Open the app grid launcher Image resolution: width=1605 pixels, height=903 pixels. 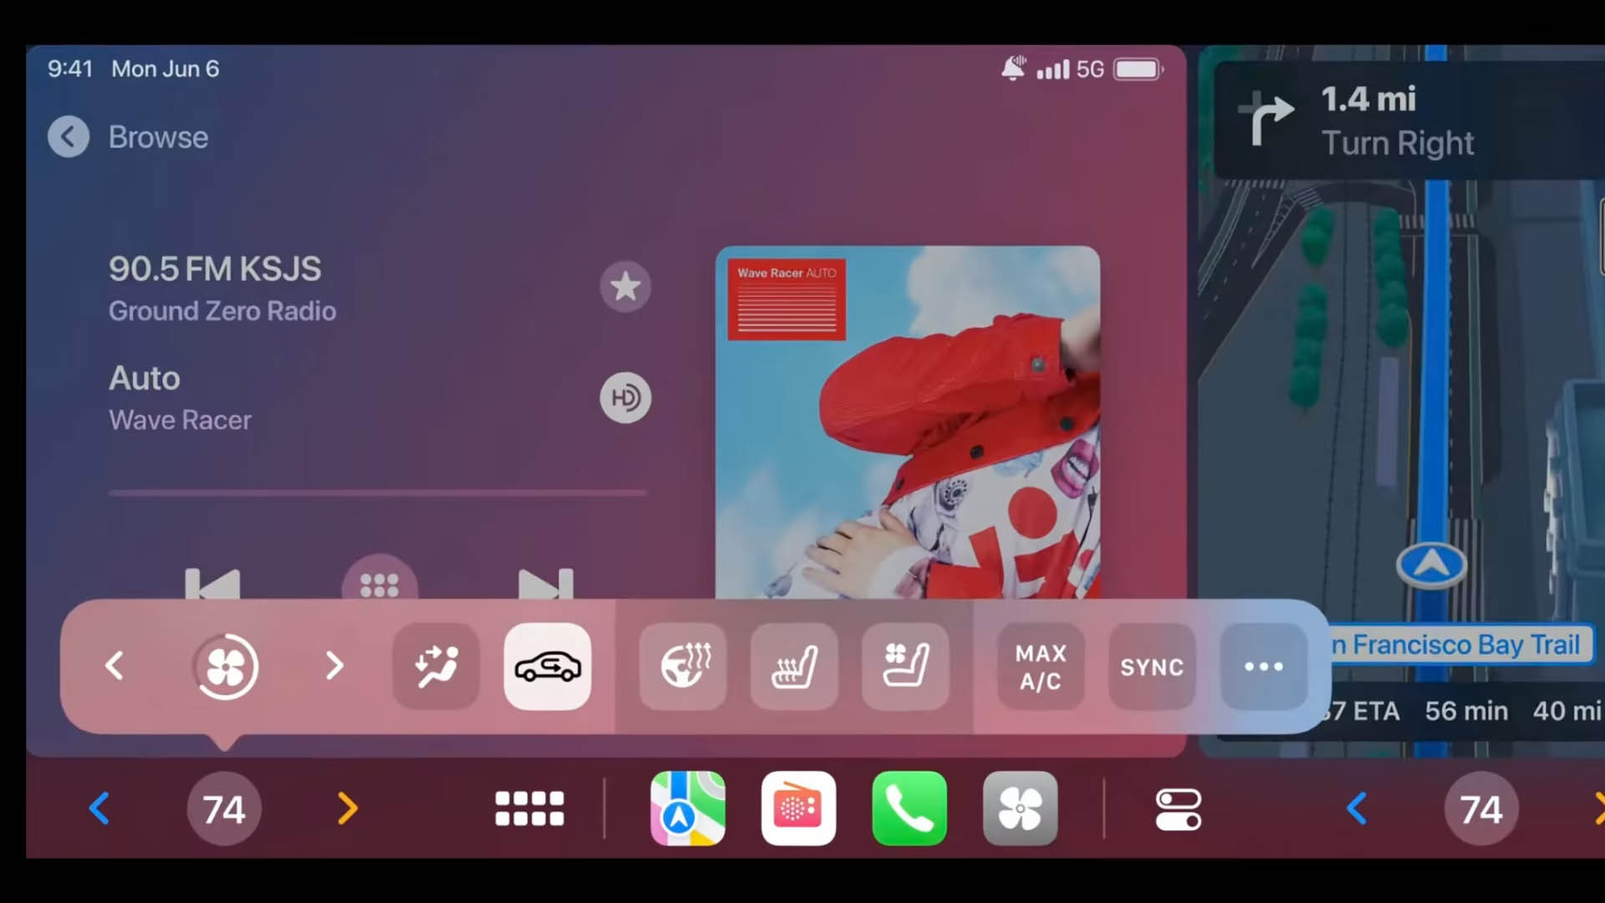point(529,809)
